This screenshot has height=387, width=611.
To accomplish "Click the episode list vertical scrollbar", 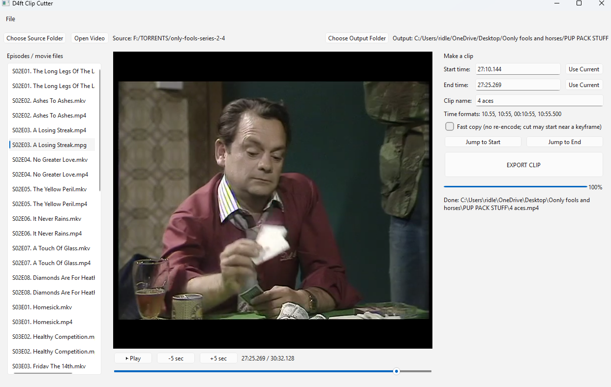I will pos(100,130).
